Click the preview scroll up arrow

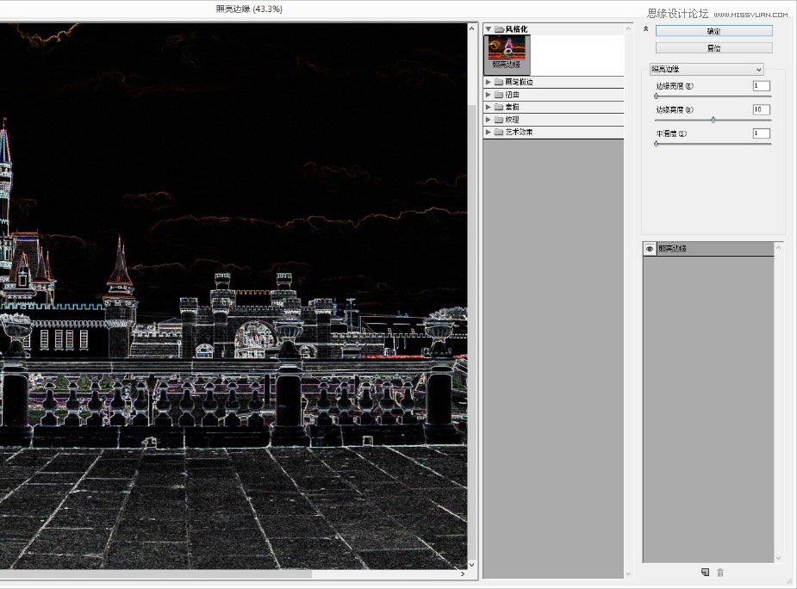(x=471, y=28)
